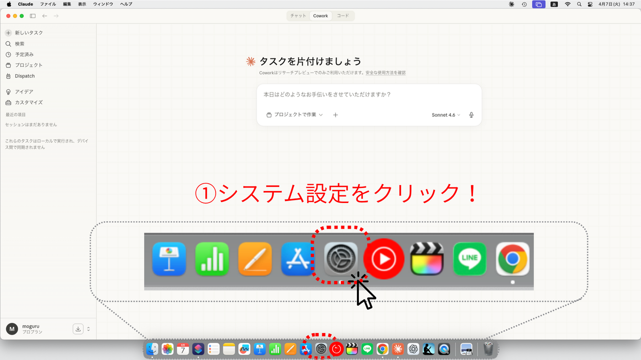Open the ヘルプ menu

[126, 4]
